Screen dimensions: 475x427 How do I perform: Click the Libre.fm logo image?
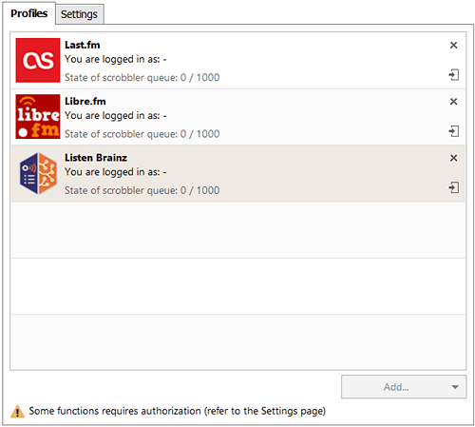coord(38,116)
